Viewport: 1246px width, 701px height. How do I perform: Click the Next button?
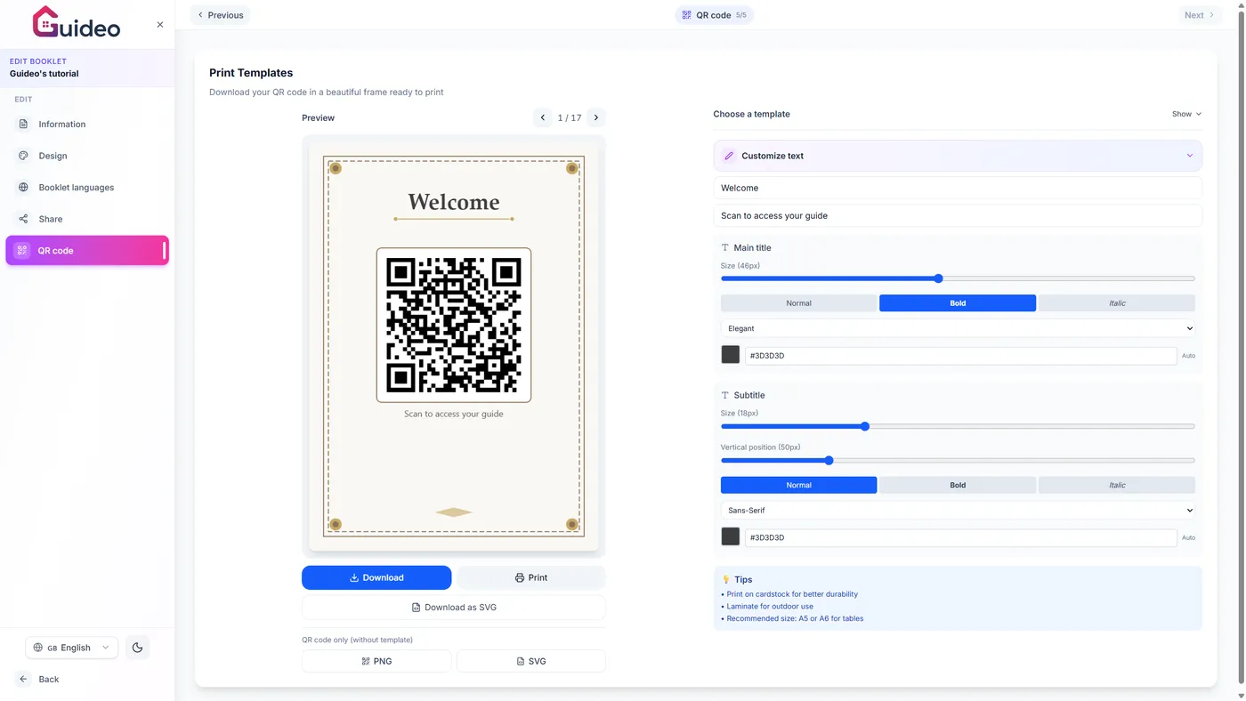[x=1199, y=15]
